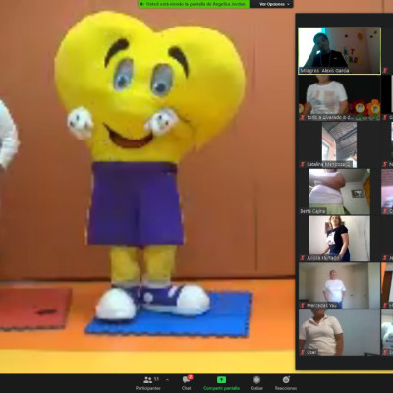Expand the caret next to Participantes
The height and width of the screenshot is (393, 393).
click(167, 380)
